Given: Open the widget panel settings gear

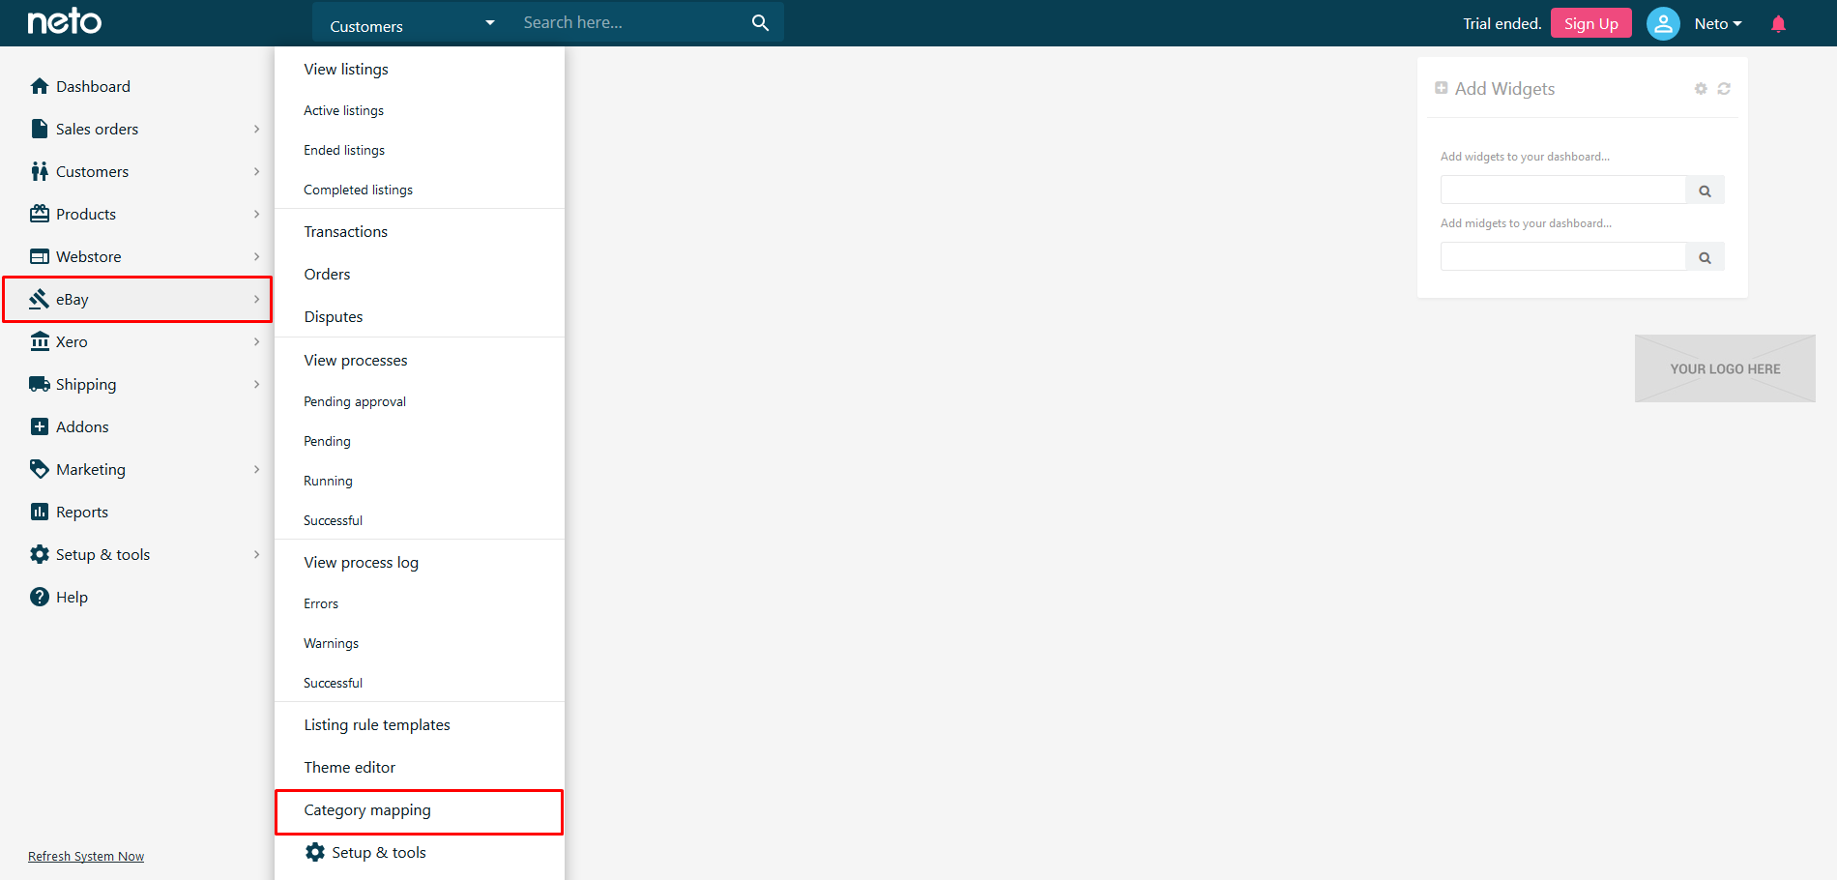Looking at the screenshot, I should [1701, 89].
